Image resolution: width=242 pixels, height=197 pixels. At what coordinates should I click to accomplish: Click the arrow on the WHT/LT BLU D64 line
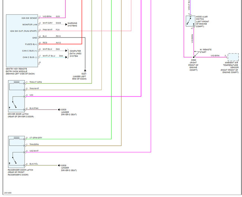coord(66,57)
